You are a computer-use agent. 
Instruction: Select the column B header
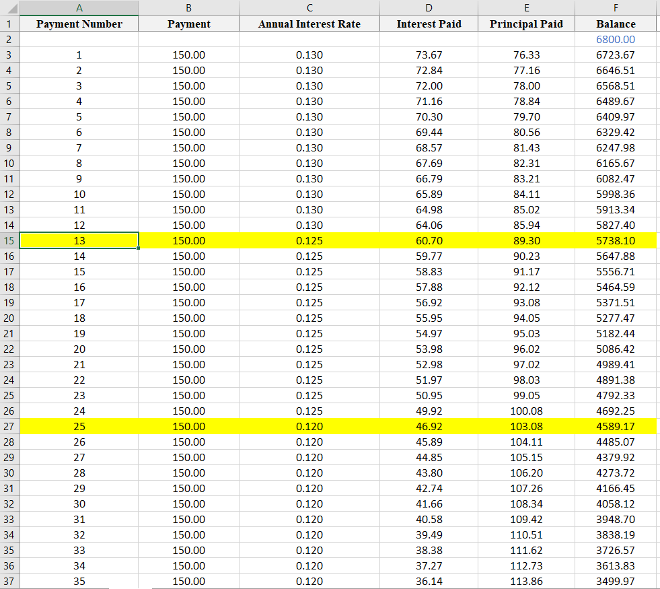[x=188, y=8]
